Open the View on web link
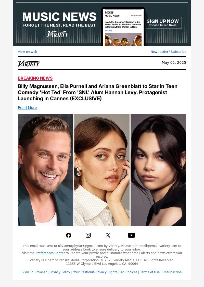 (x=28, y=52)
